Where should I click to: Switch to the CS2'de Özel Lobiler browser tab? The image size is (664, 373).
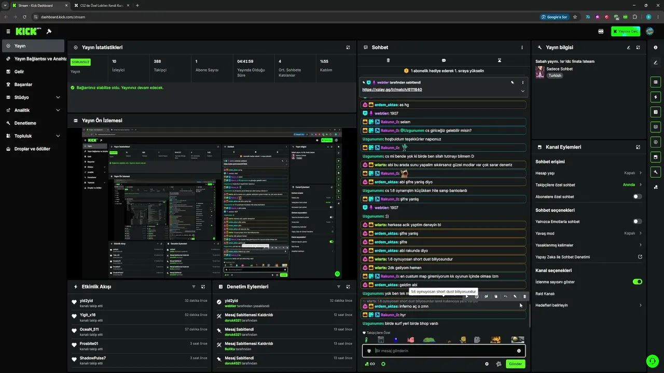point(102,5)
